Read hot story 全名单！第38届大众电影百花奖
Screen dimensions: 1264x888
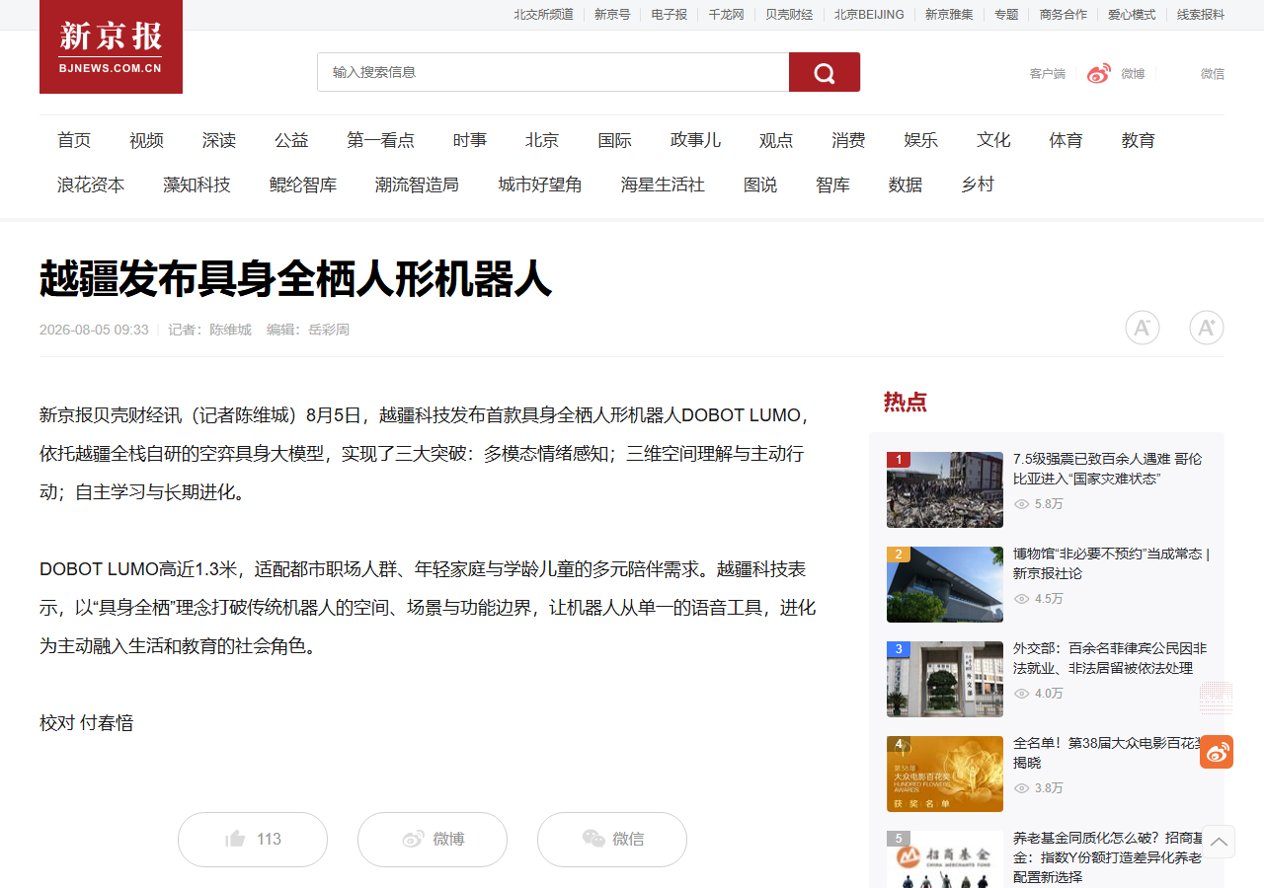pyautogui.click(x=1108, y=753)
